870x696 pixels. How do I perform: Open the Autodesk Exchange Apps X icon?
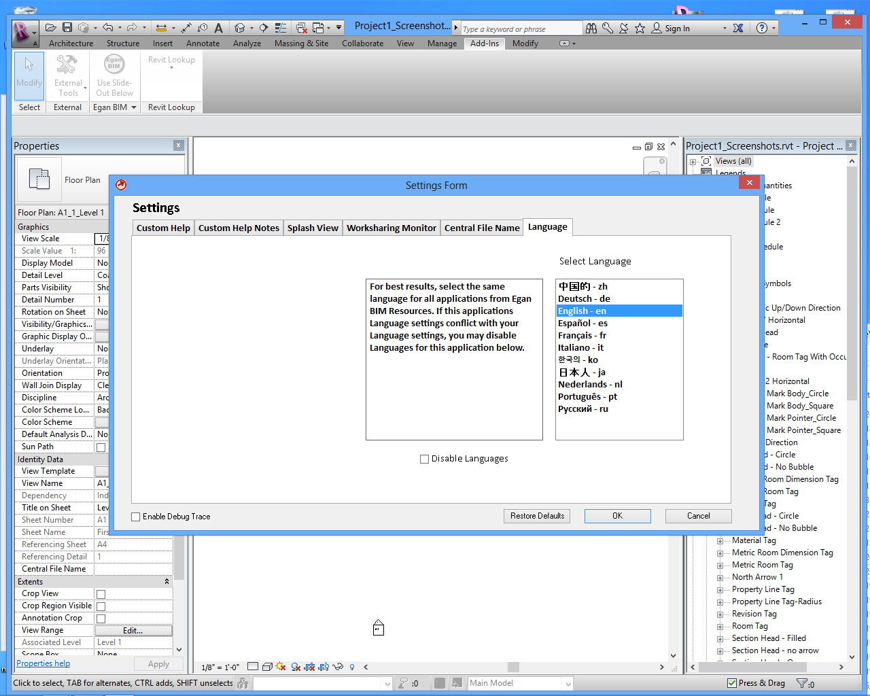click(x=738, y=28)
